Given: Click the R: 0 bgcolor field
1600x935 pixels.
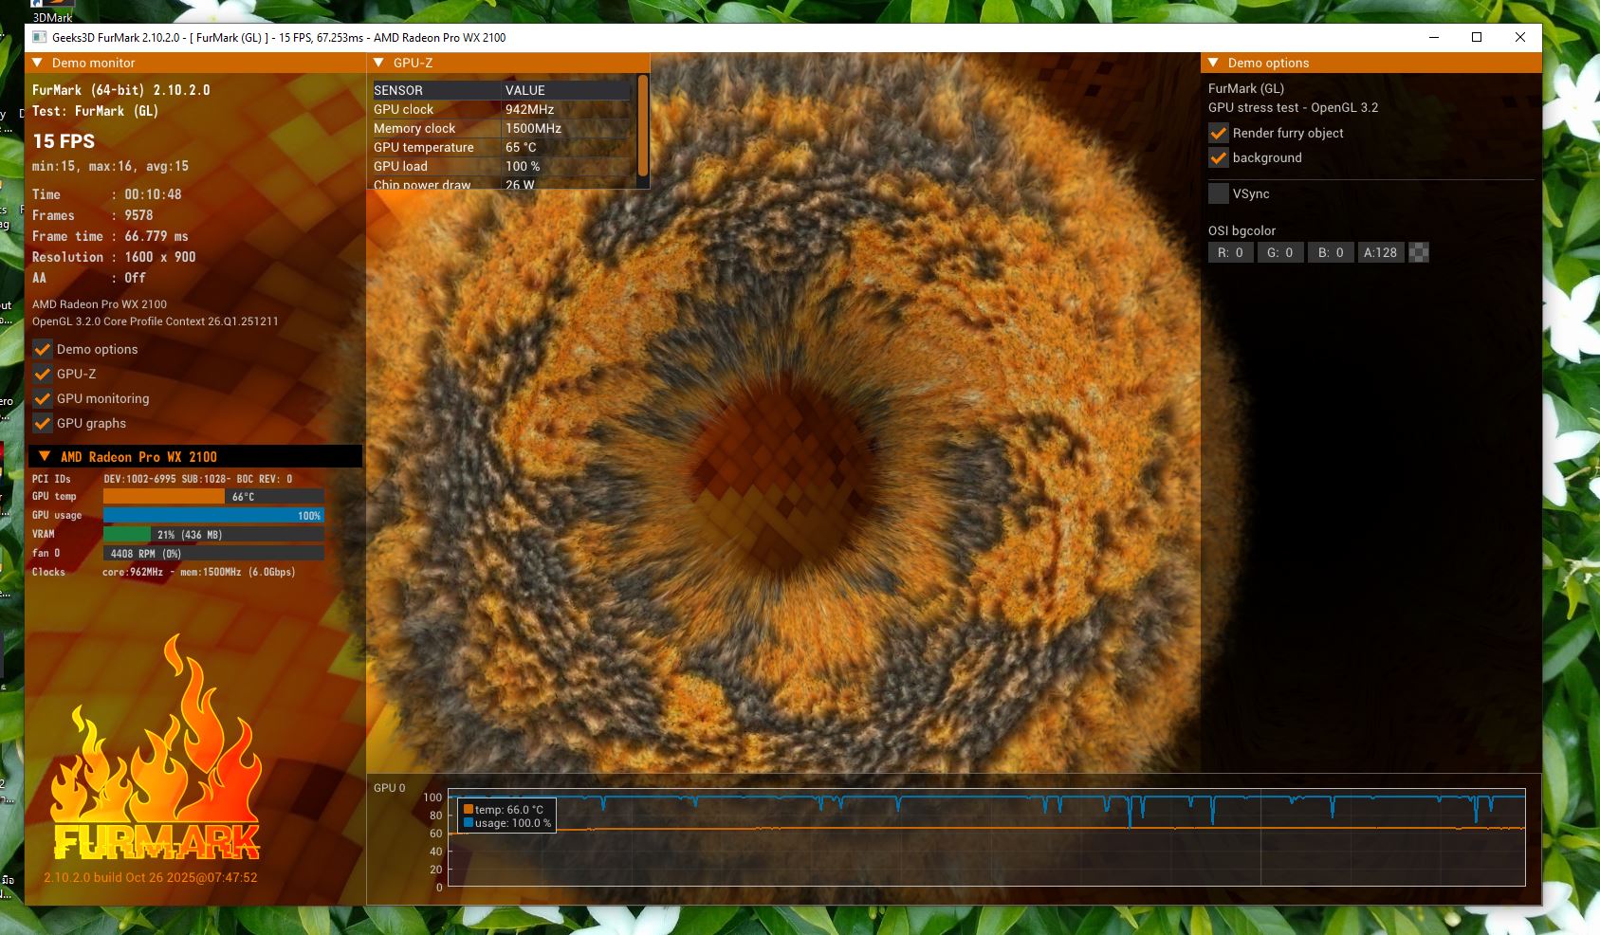Looking at the screenshot, I should click(x=1230, y=252).
